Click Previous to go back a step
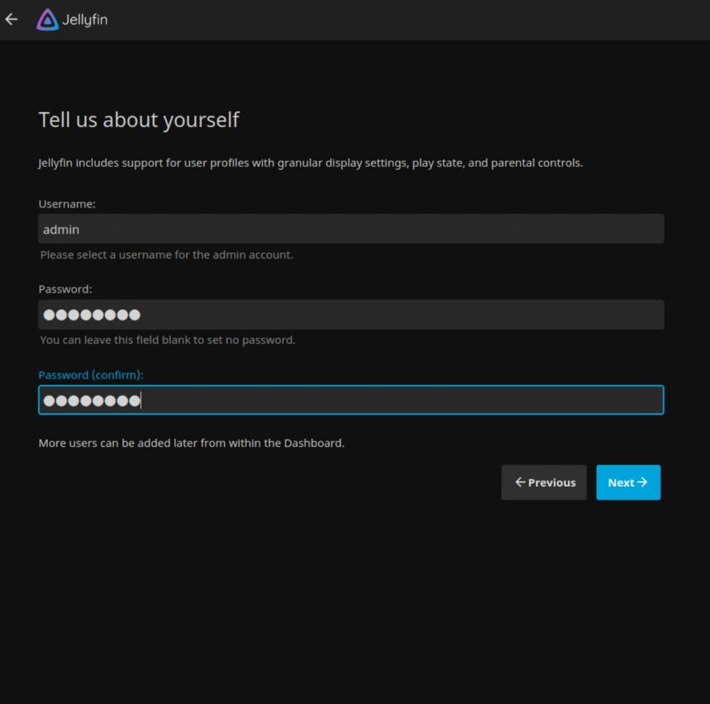710x704 pixels. 544,482
